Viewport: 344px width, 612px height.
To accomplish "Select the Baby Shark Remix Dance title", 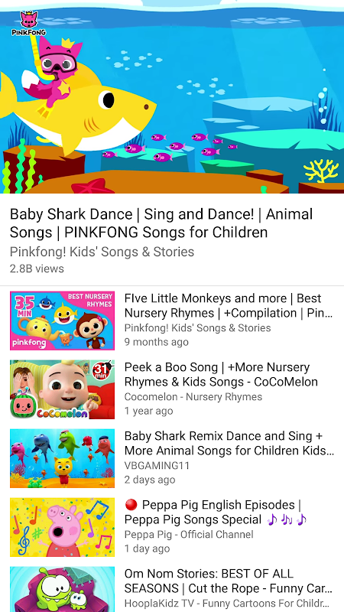I will click(x=229, y=443).
